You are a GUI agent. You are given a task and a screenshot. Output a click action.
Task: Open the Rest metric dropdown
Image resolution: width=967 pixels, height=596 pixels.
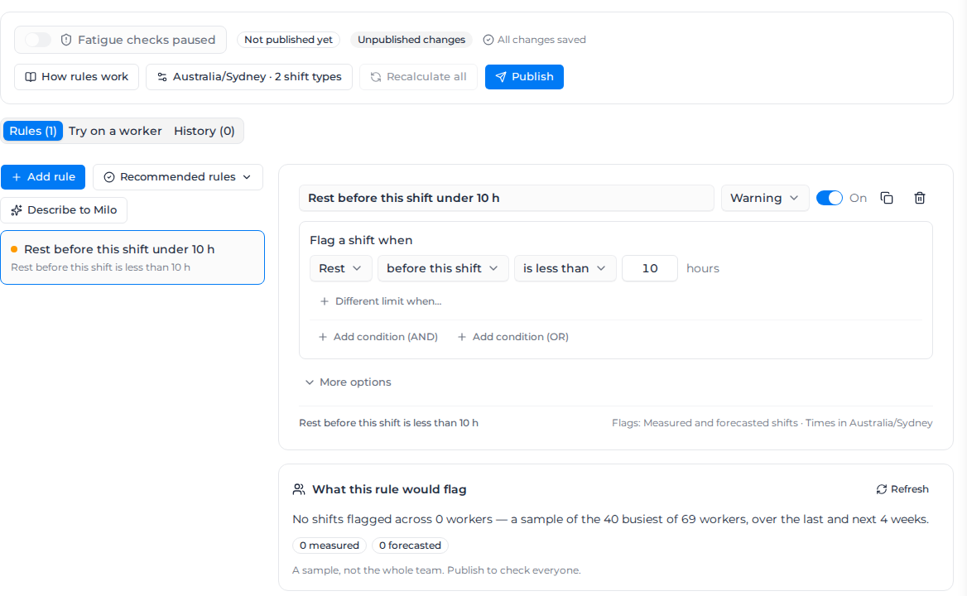point(340,268)
